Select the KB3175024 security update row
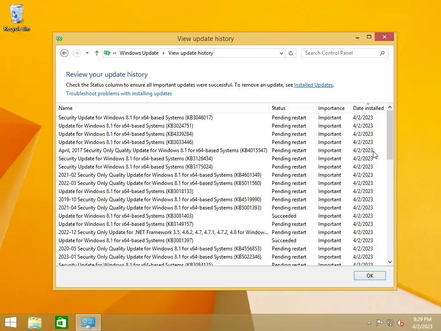Screen dimensions: 441x331 click(x=221, y=167)
